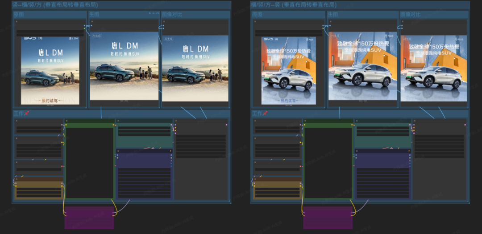482x234 pixels.
Task: Select the 竖--横/竖/方 group title
Action: (55, 5)
